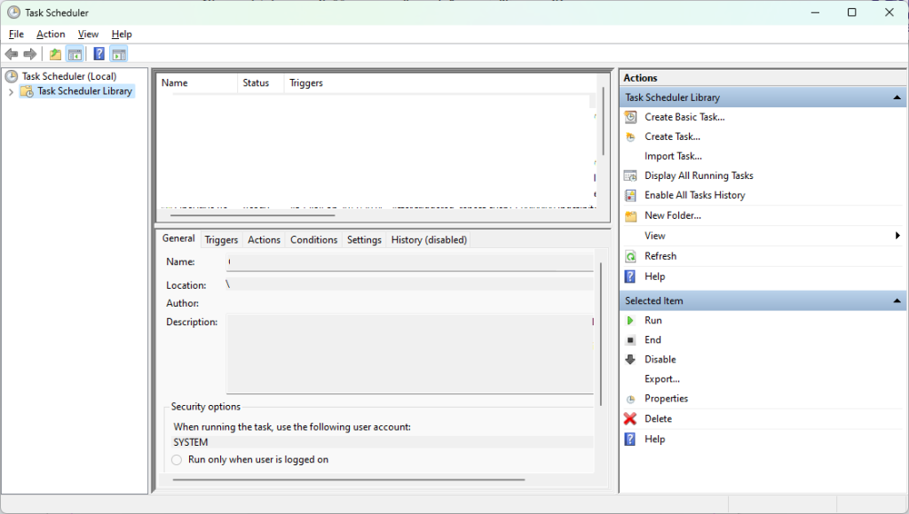909x514 pixels.
Task: Open the Help menu in menu bar
Action: point(122,35)
